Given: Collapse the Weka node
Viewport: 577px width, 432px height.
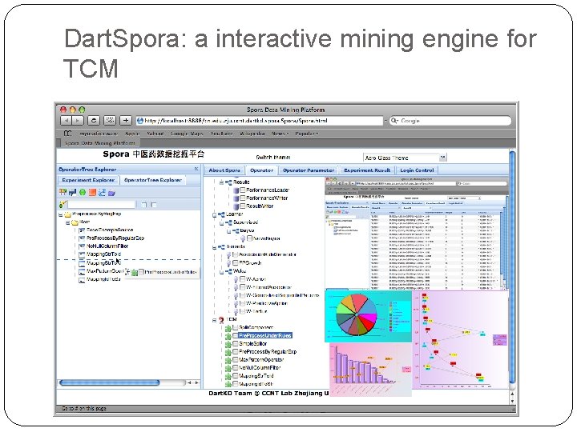Looking at the screenshot, I should [x=221, y=271].
